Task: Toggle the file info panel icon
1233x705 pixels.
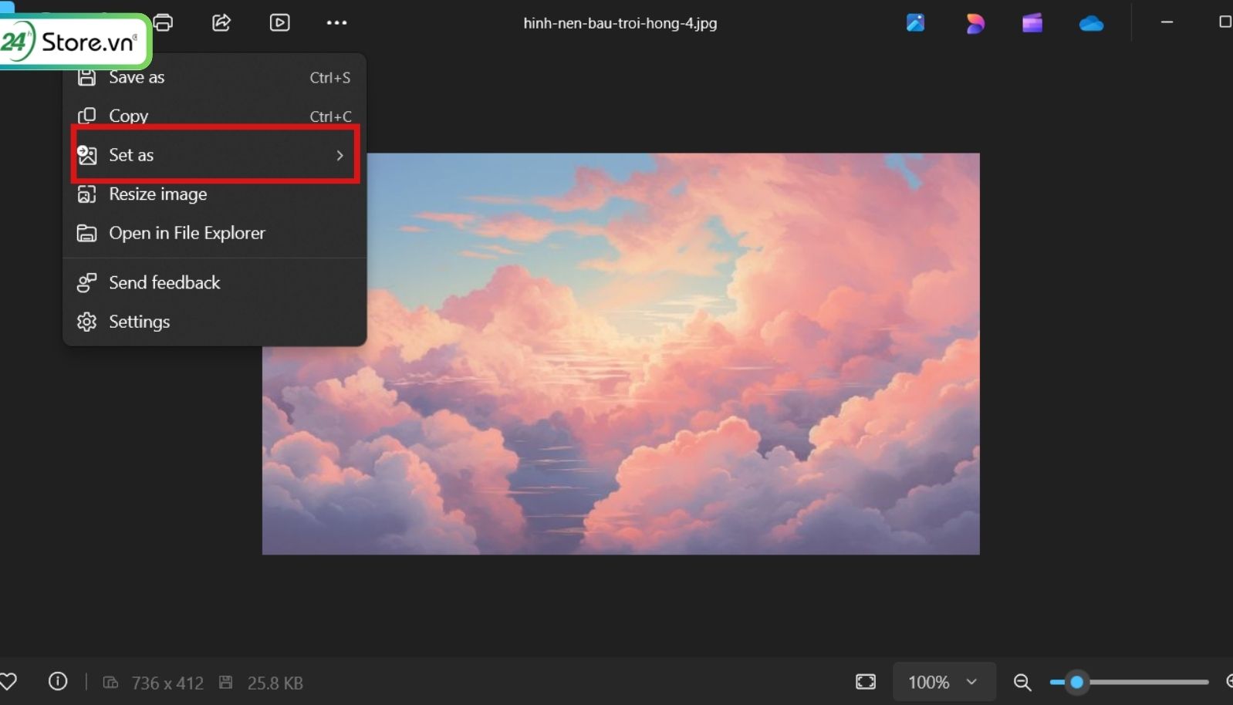Action: 58,682
